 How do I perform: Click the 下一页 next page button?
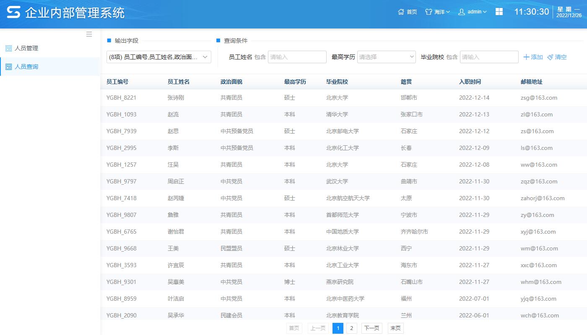tap(371, 328)
